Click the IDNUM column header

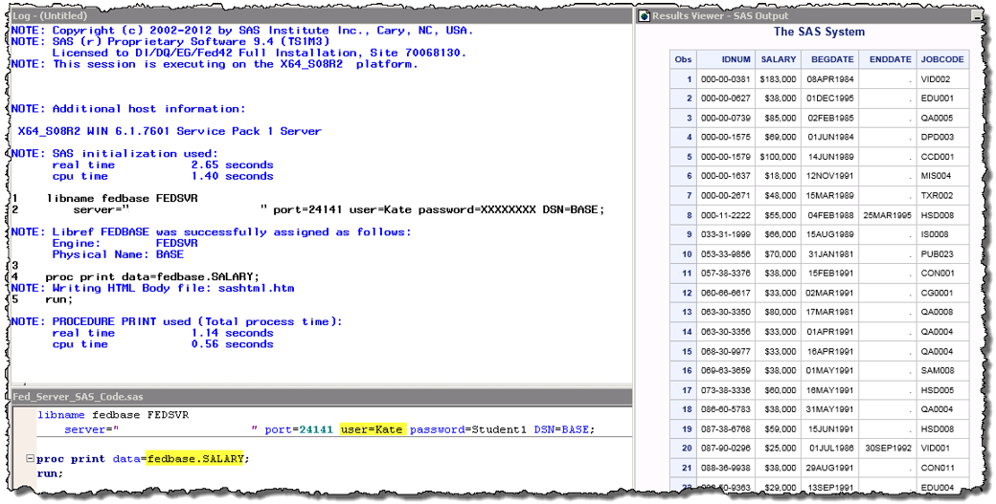(726, 59)
